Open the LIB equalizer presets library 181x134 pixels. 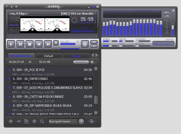(167, 16)
